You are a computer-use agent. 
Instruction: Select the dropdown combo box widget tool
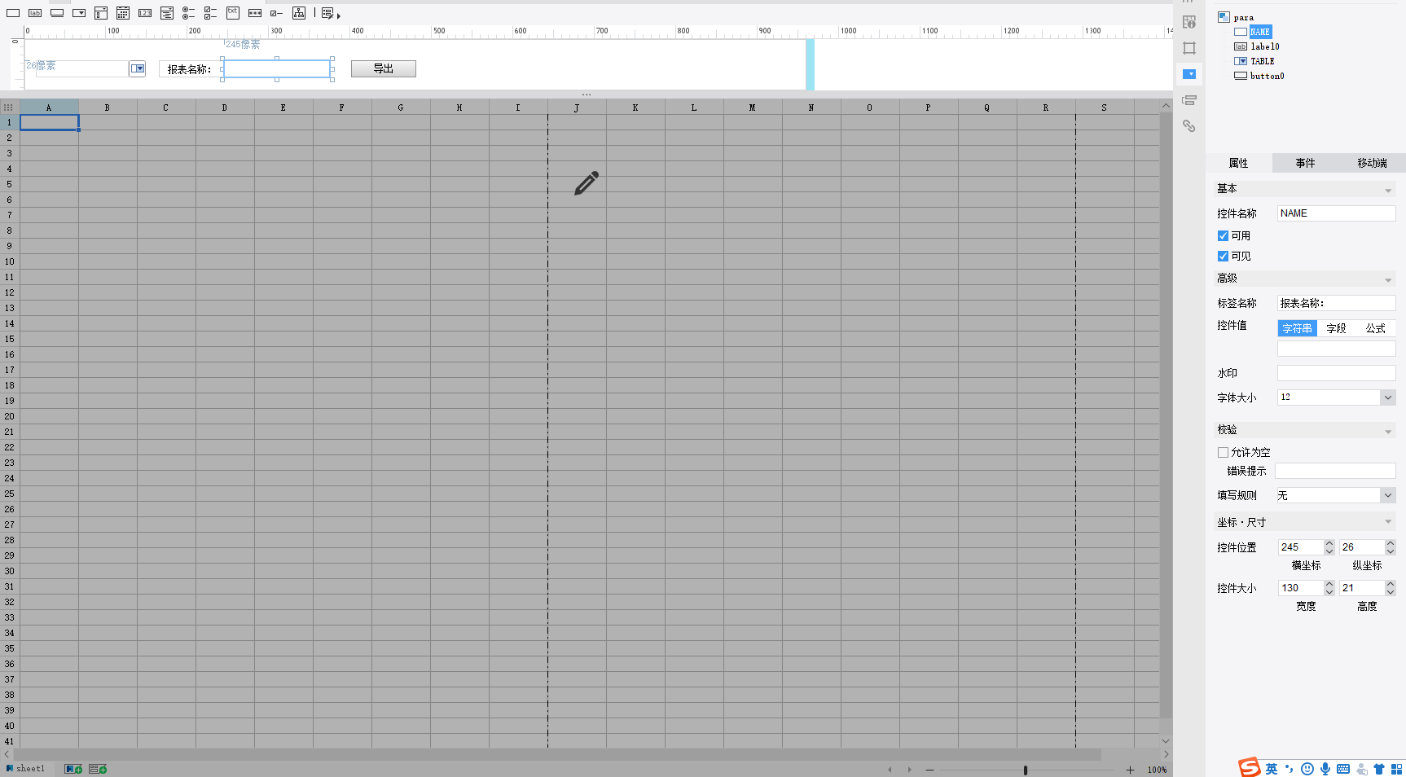click(79, 13)
